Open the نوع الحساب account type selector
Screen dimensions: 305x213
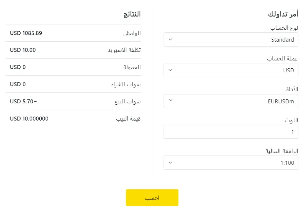click(231, 40)
